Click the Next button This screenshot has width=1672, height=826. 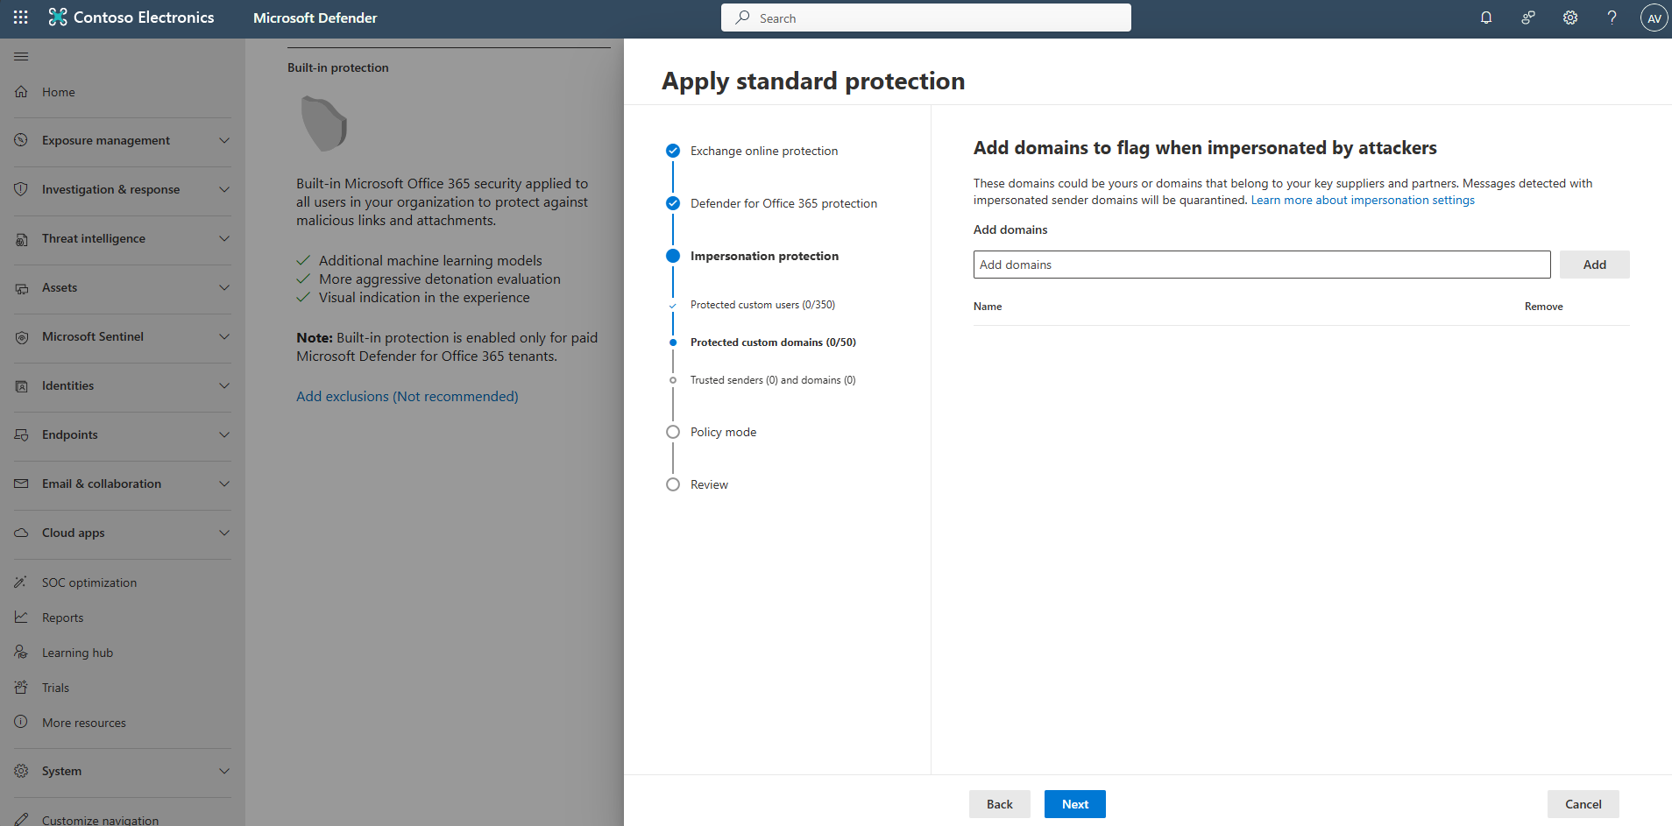(x=1075, y=804)
